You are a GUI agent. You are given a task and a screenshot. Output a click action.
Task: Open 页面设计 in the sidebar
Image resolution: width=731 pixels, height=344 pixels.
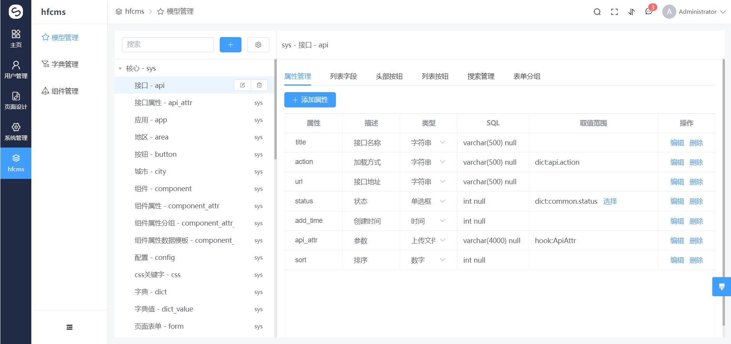tap(16, 101)
